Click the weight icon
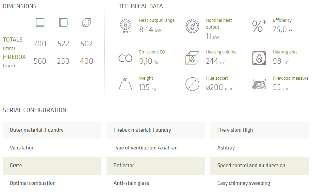Image resolution: width=312 pixels, height=192 pixels. (x=125, y=84)
